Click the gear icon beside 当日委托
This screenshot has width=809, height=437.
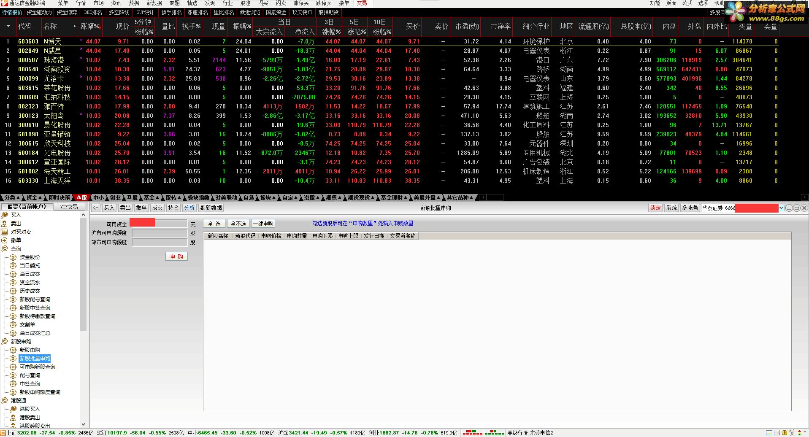[14, 266]
